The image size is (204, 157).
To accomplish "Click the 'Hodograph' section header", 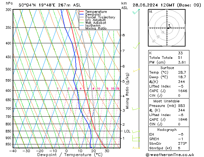I will (x=167, y=130).
